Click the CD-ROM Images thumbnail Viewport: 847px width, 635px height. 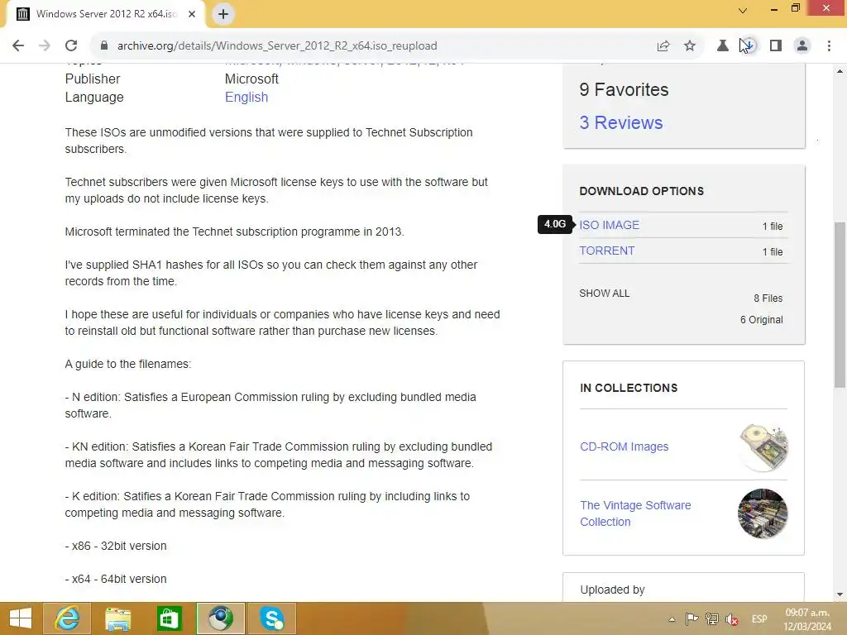click(763, 447)
